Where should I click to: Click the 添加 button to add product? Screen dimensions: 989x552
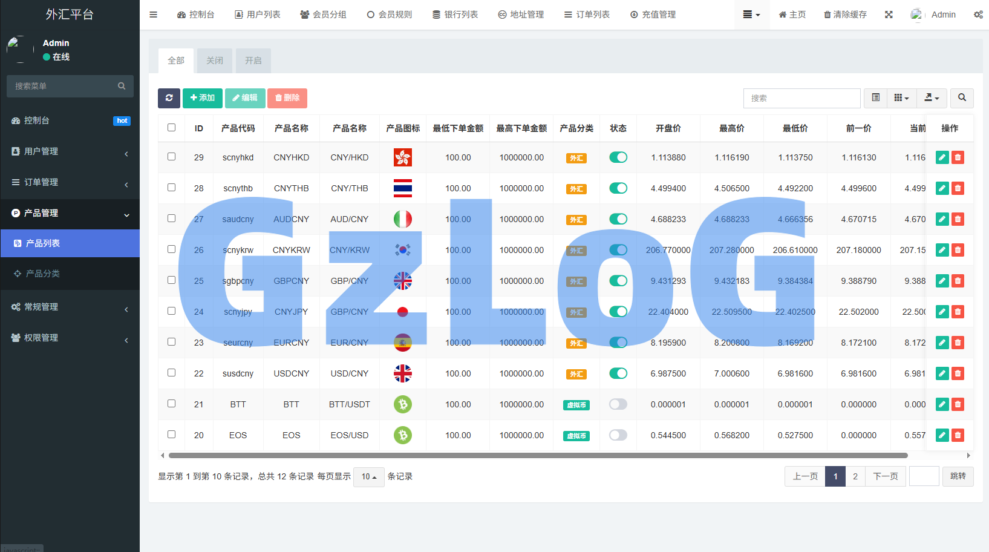point(202,98)
